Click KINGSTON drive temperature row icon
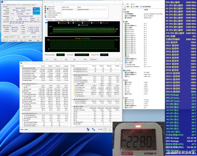The image size is (197, 156). pos(125,67)
